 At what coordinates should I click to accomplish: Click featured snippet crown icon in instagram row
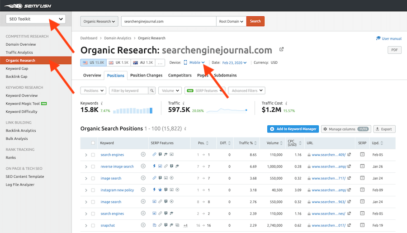pyautogui.click(x=160, y=190)
